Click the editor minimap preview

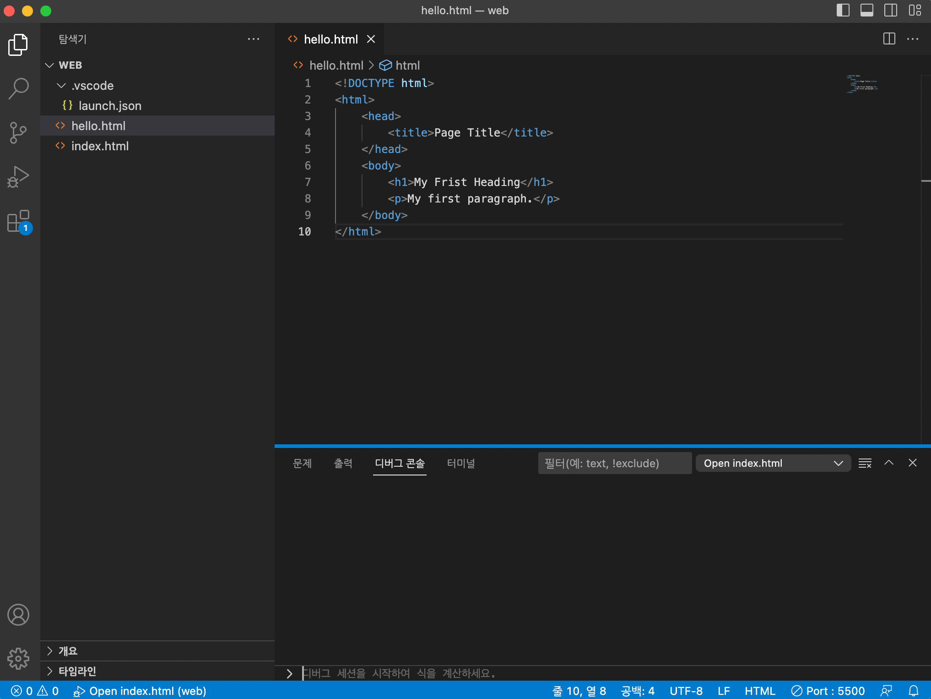(861, 84)
